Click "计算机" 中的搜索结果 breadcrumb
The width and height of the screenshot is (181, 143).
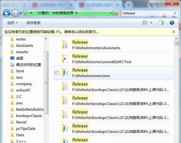(55, 13)
